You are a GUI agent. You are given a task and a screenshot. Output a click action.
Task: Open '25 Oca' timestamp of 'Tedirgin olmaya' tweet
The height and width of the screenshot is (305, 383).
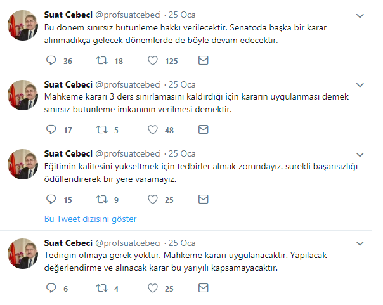182,243
